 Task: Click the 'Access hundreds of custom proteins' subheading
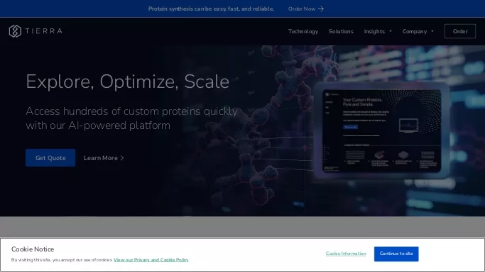tap(131, 118)
